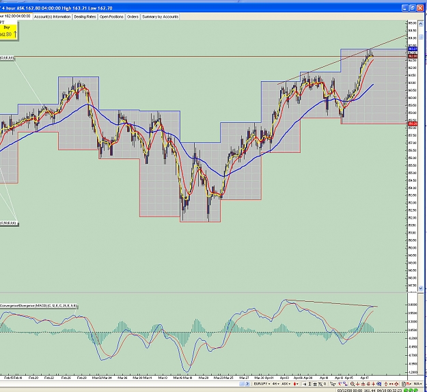
Task: Toggle the grid lines icon in toolbar
Action: click(x=315, y=384)
